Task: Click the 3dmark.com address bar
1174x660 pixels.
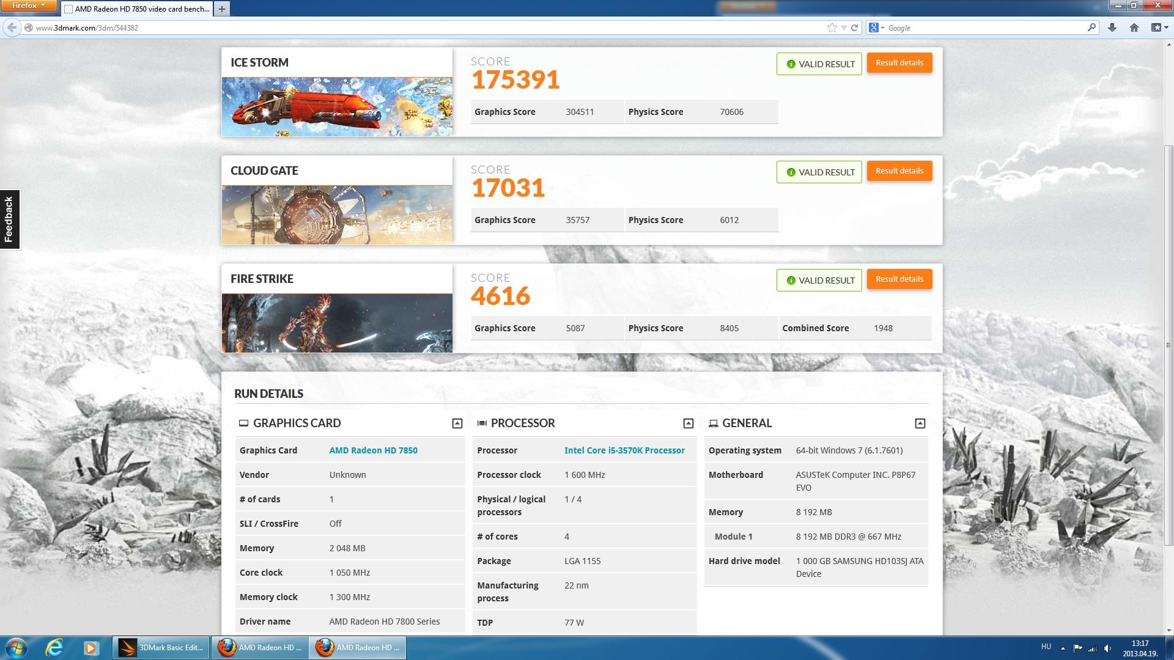Action: click(428, 28)
